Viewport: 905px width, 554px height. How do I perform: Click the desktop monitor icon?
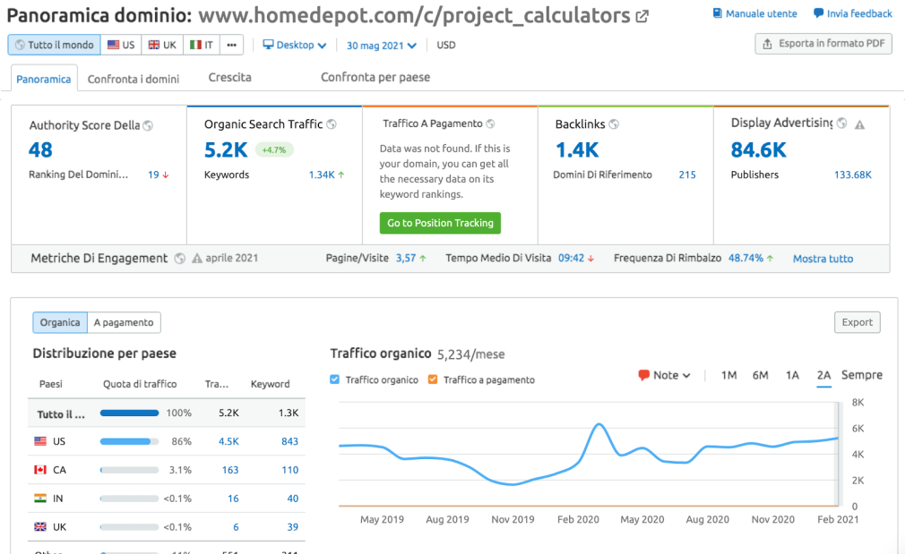tap(269, 45)
